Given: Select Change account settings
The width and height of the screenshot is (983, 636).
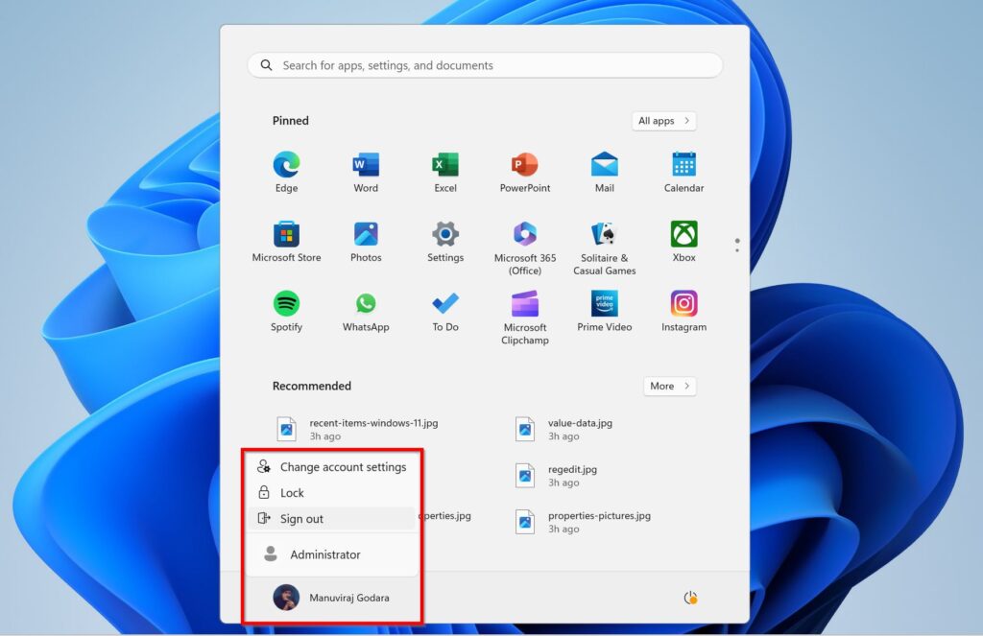Looking at the screenshot, I should (x=342, y=467).
